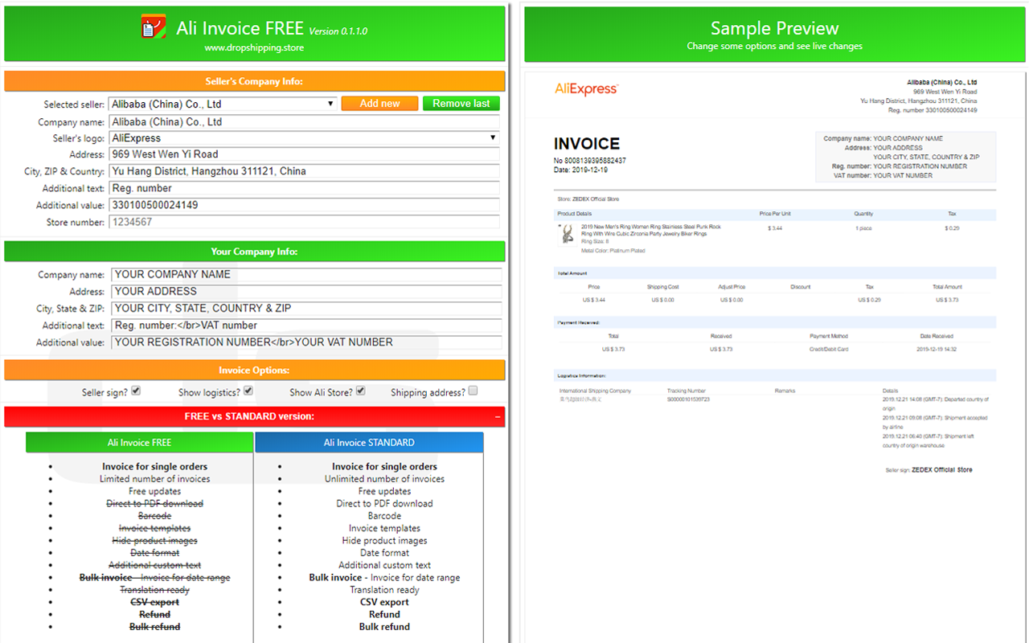Screen dimensions: 1029x643
Task: Click the ring product thumbnail in invoice
Action: pyautogui.click(x=567, y=234)
